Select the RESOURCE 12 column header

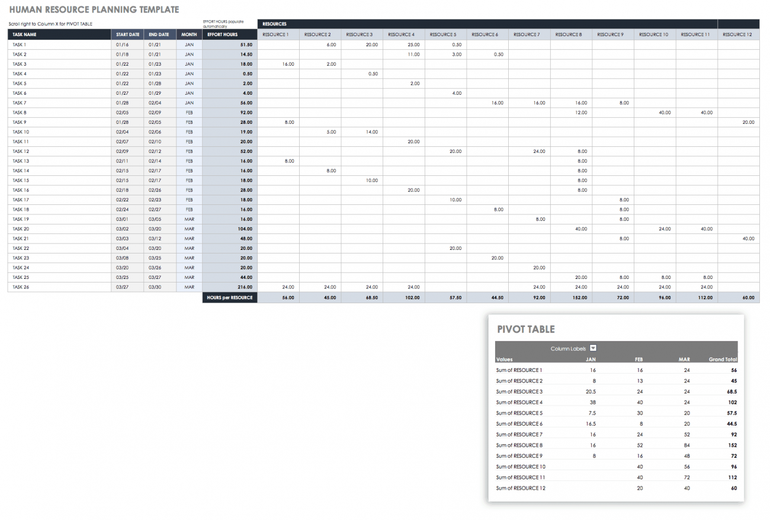point(737,34)
